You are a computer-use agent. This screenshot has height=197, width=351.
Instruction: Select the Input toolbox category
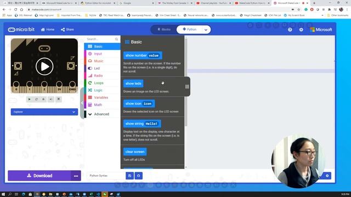(103, 54)
